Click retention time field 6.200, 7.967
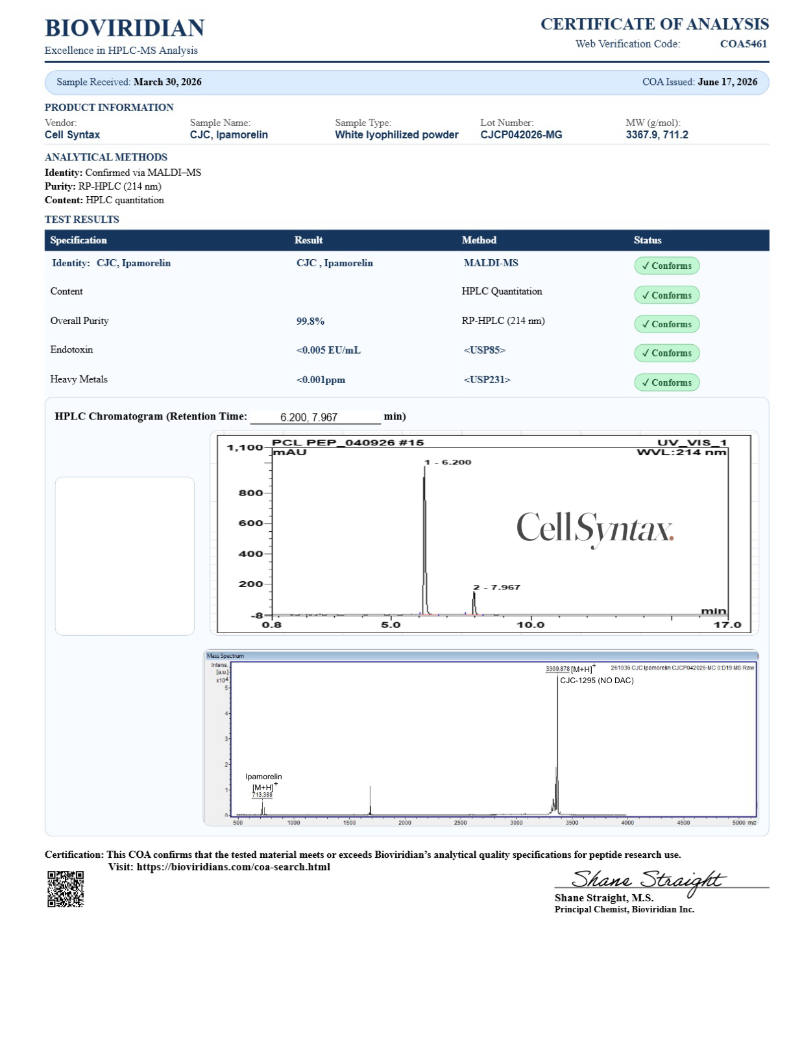The height and width of the screenshot is (1039, 802). [315, 417]
